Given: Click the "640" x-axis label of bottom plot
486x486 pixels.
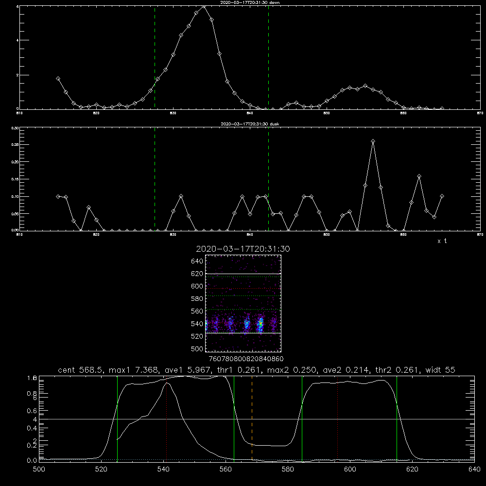Looking at the screenshot, I should (474, 469).
